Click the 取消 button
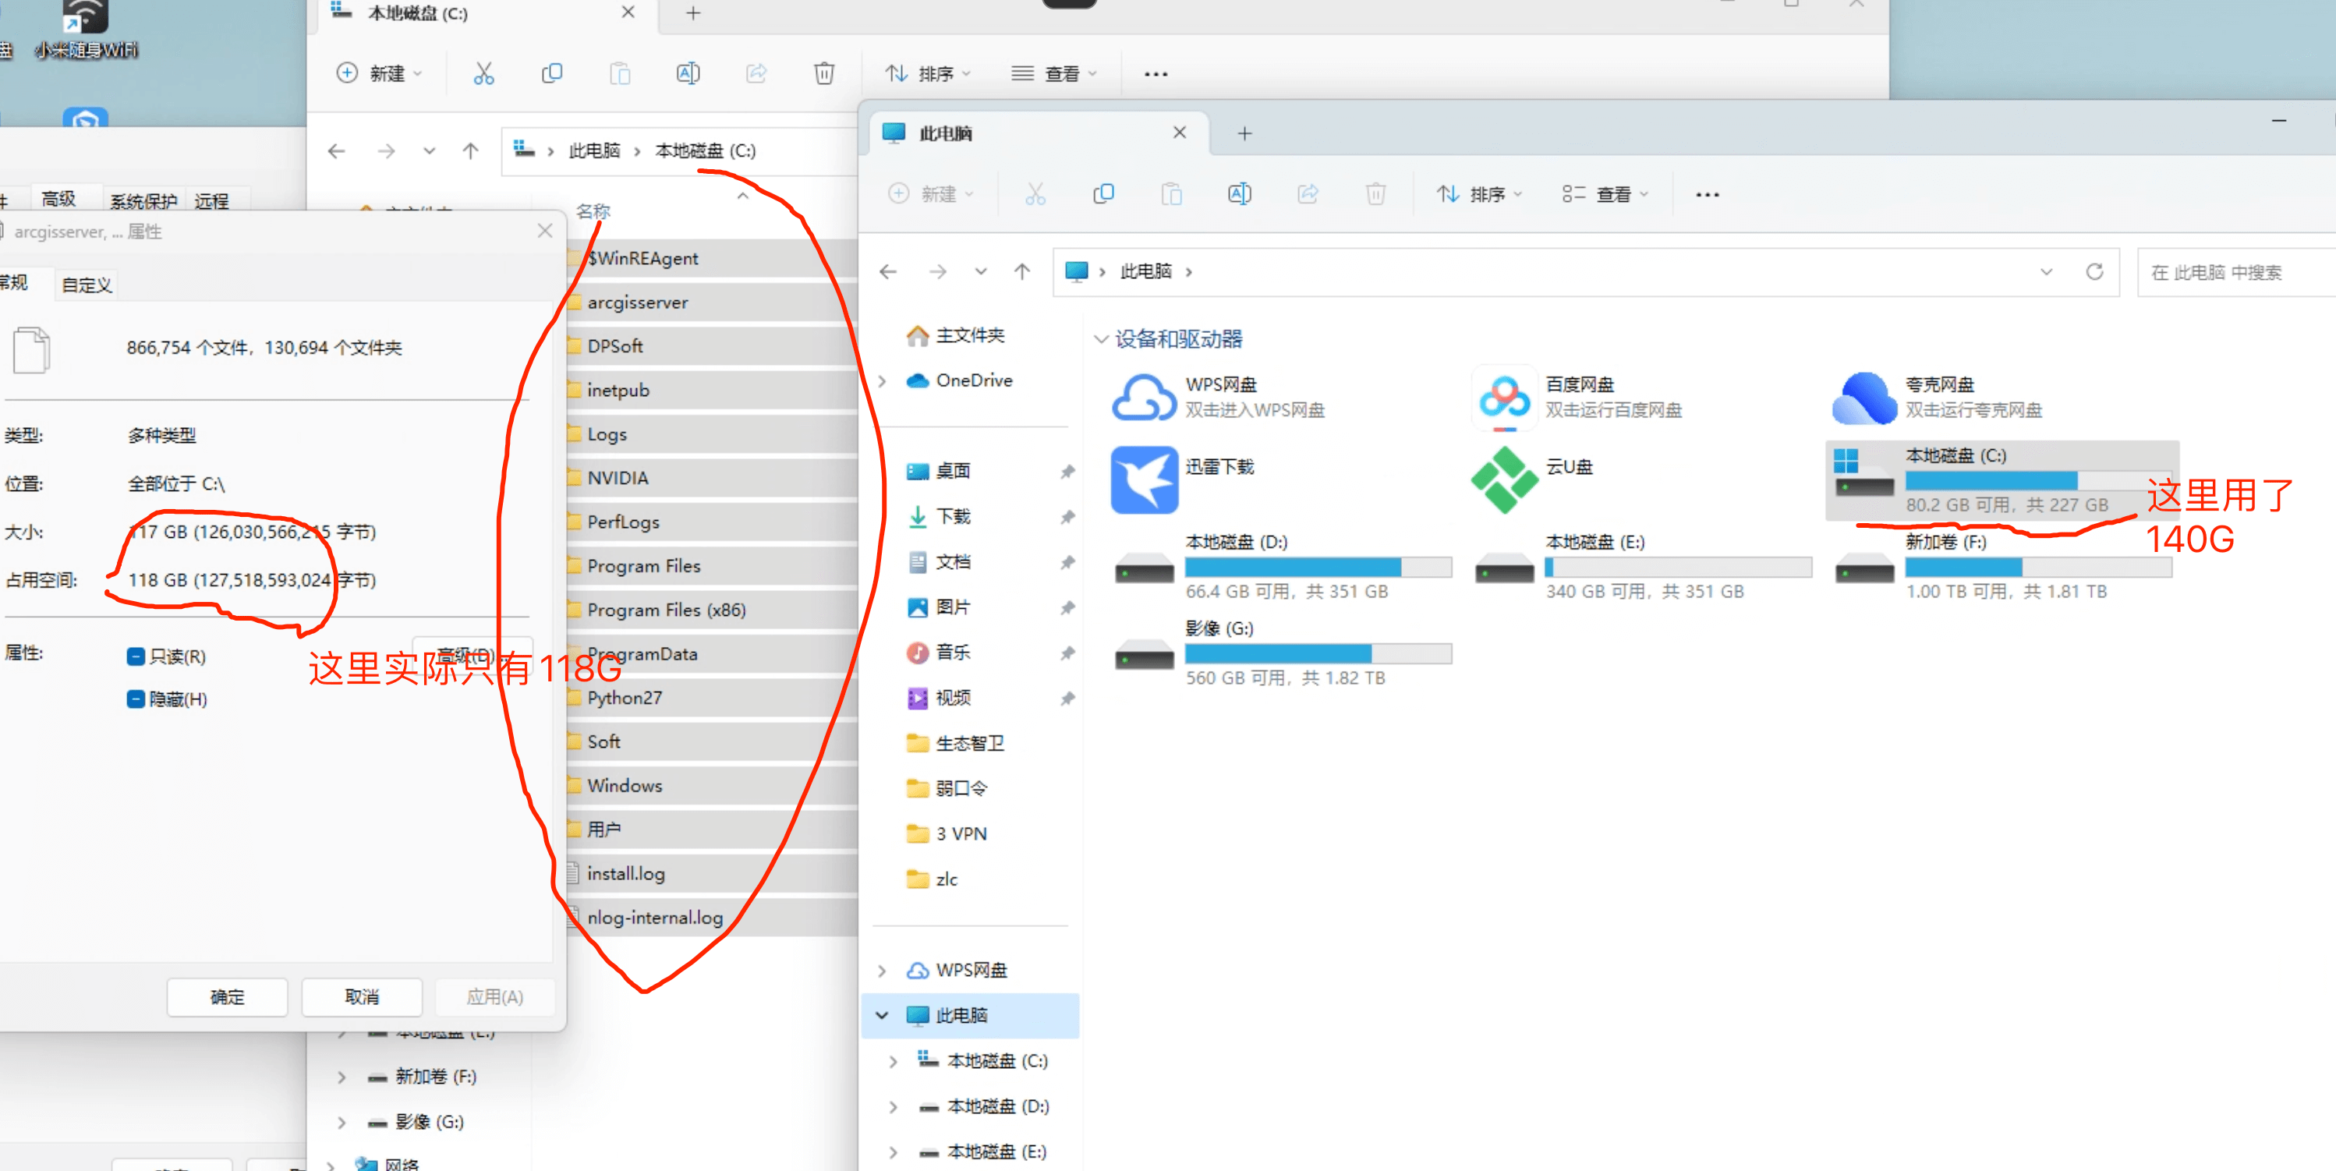The height and width of the screenshot is (1171, 2336). click(x=361, y=997)
